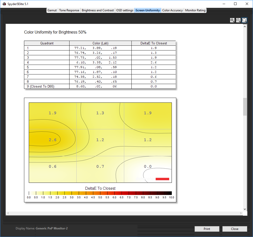Click the quadrant 7 row's 0.6 DeltaE value

tap(154, 77)
